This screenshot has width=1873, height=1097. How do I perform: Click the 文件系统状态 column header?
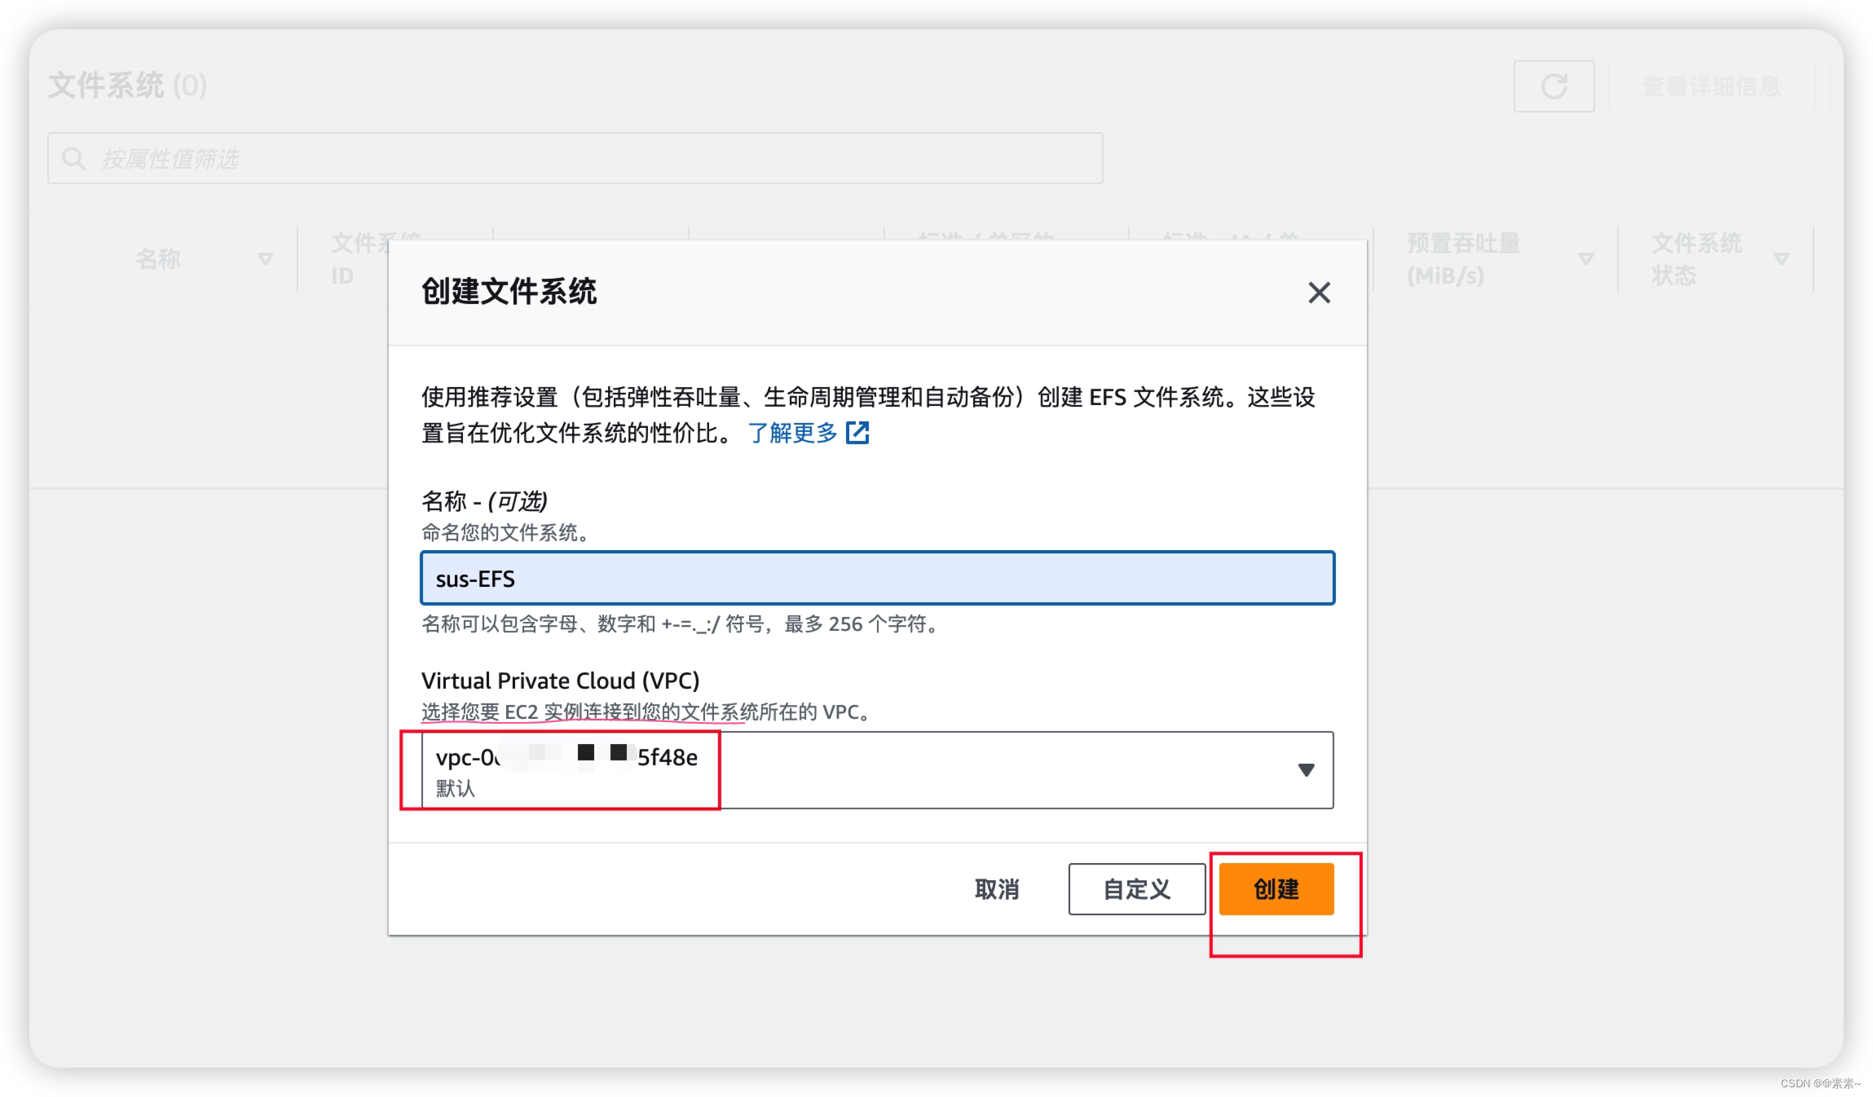click(1696, 259)
